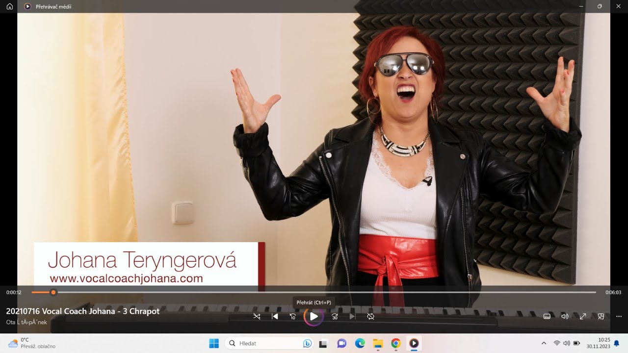Open the volume control
Screen dimensions: 628x353
565,317
